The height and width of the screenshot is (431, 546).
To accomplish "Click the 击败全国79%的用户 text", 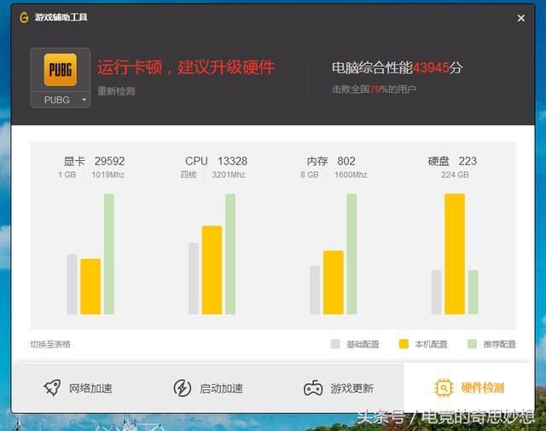I will [x=374, y=89].
